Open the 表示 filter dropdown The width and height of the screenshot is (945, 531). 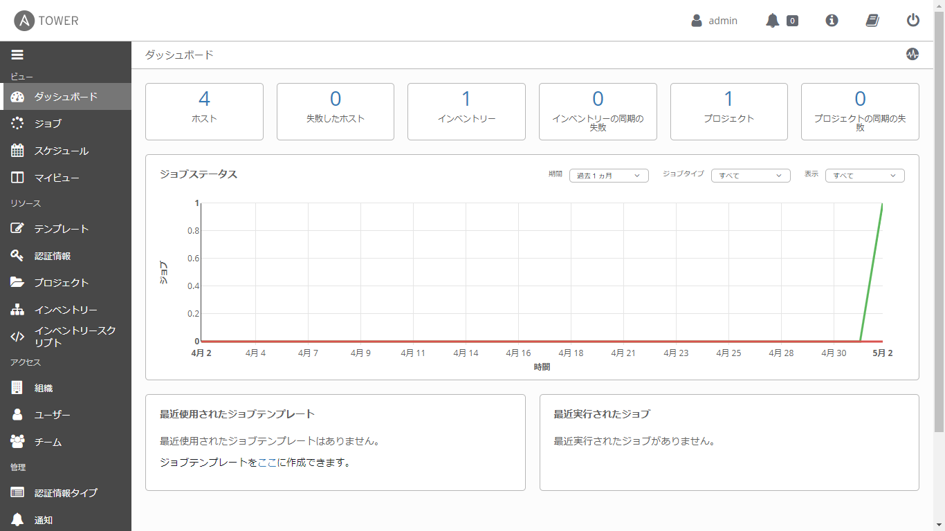click(865, 176)
